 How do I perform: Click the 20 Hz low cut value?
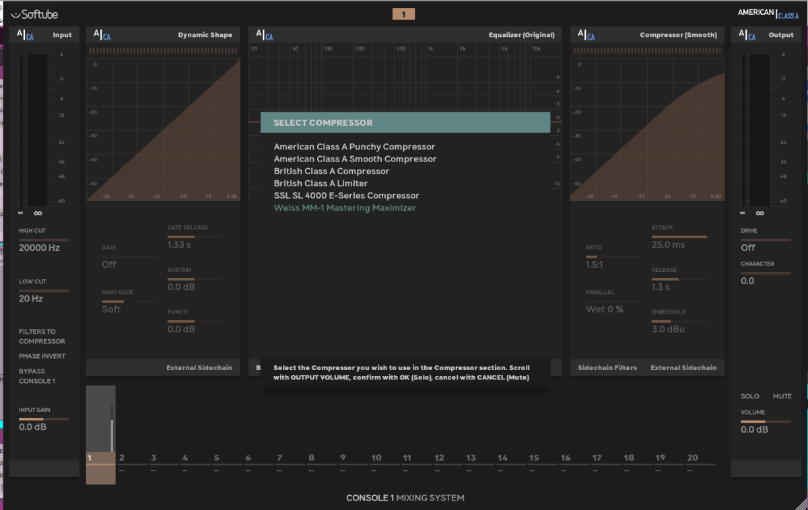click(x=31, y=299)
